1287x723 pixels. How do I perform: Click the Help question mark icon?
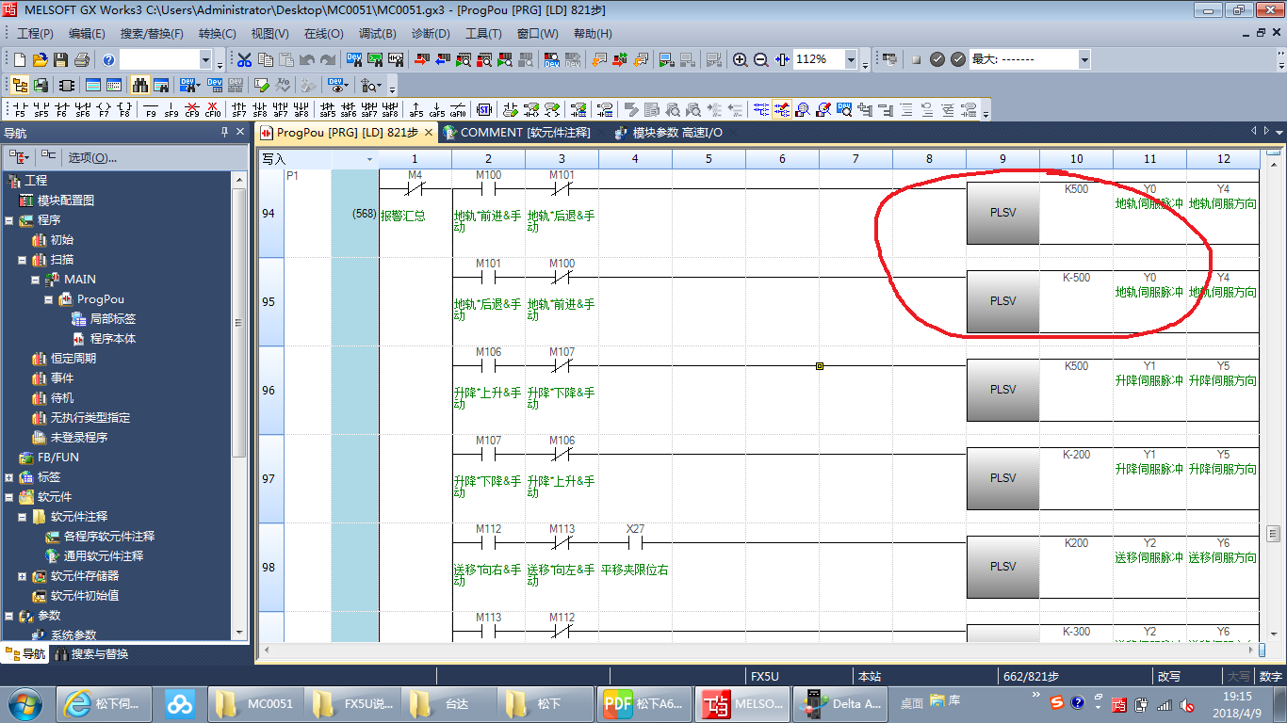(x=108, y=59)
